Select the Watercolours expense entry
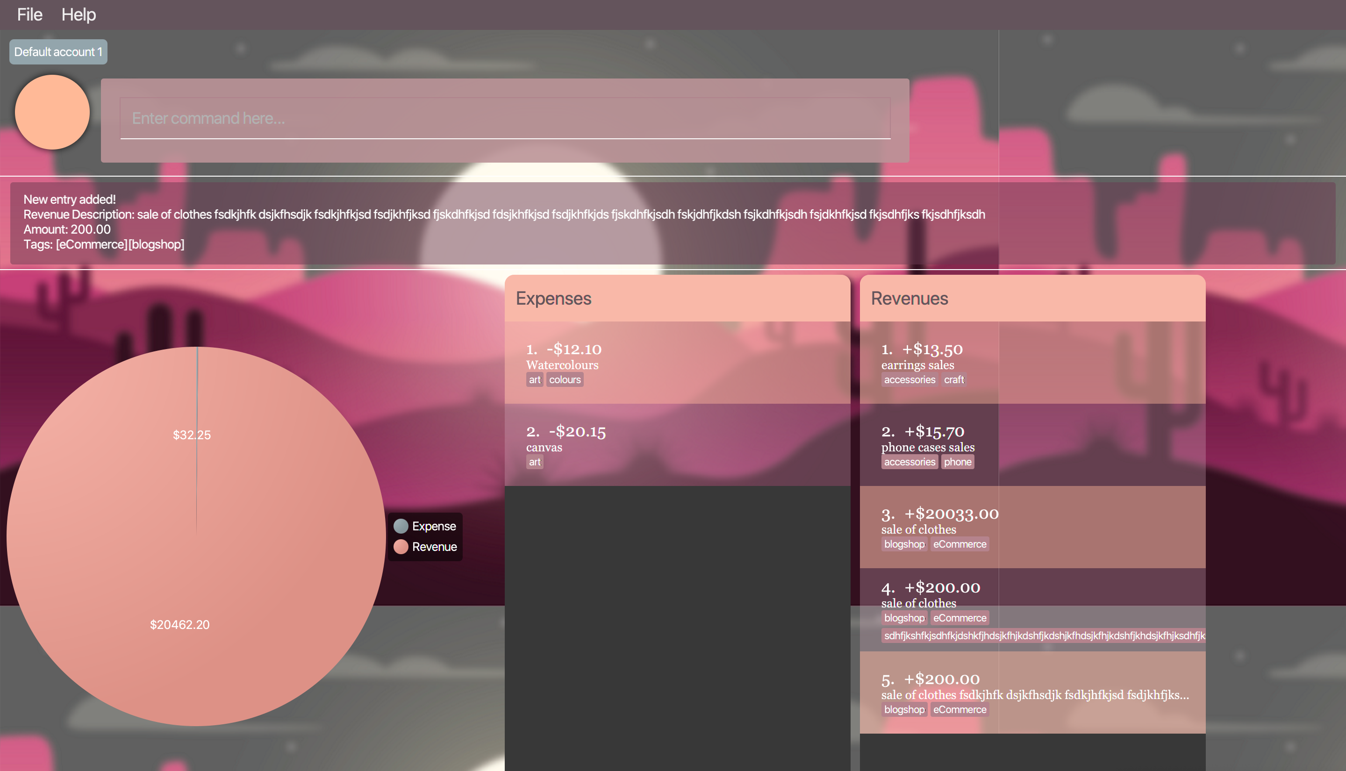The image size is (1346, 771). (677, 362)
